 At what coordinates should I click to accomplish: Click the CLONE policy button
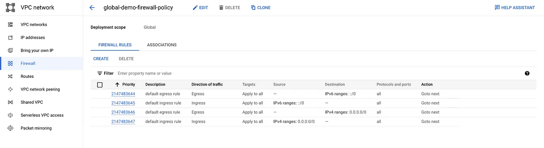pyautogui.click(x=261, y=8)
